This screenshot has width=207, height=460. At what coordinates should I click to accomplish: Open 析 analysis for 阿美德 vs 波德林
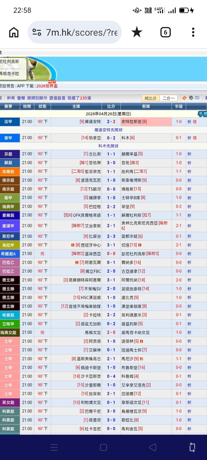coord(189,341)
